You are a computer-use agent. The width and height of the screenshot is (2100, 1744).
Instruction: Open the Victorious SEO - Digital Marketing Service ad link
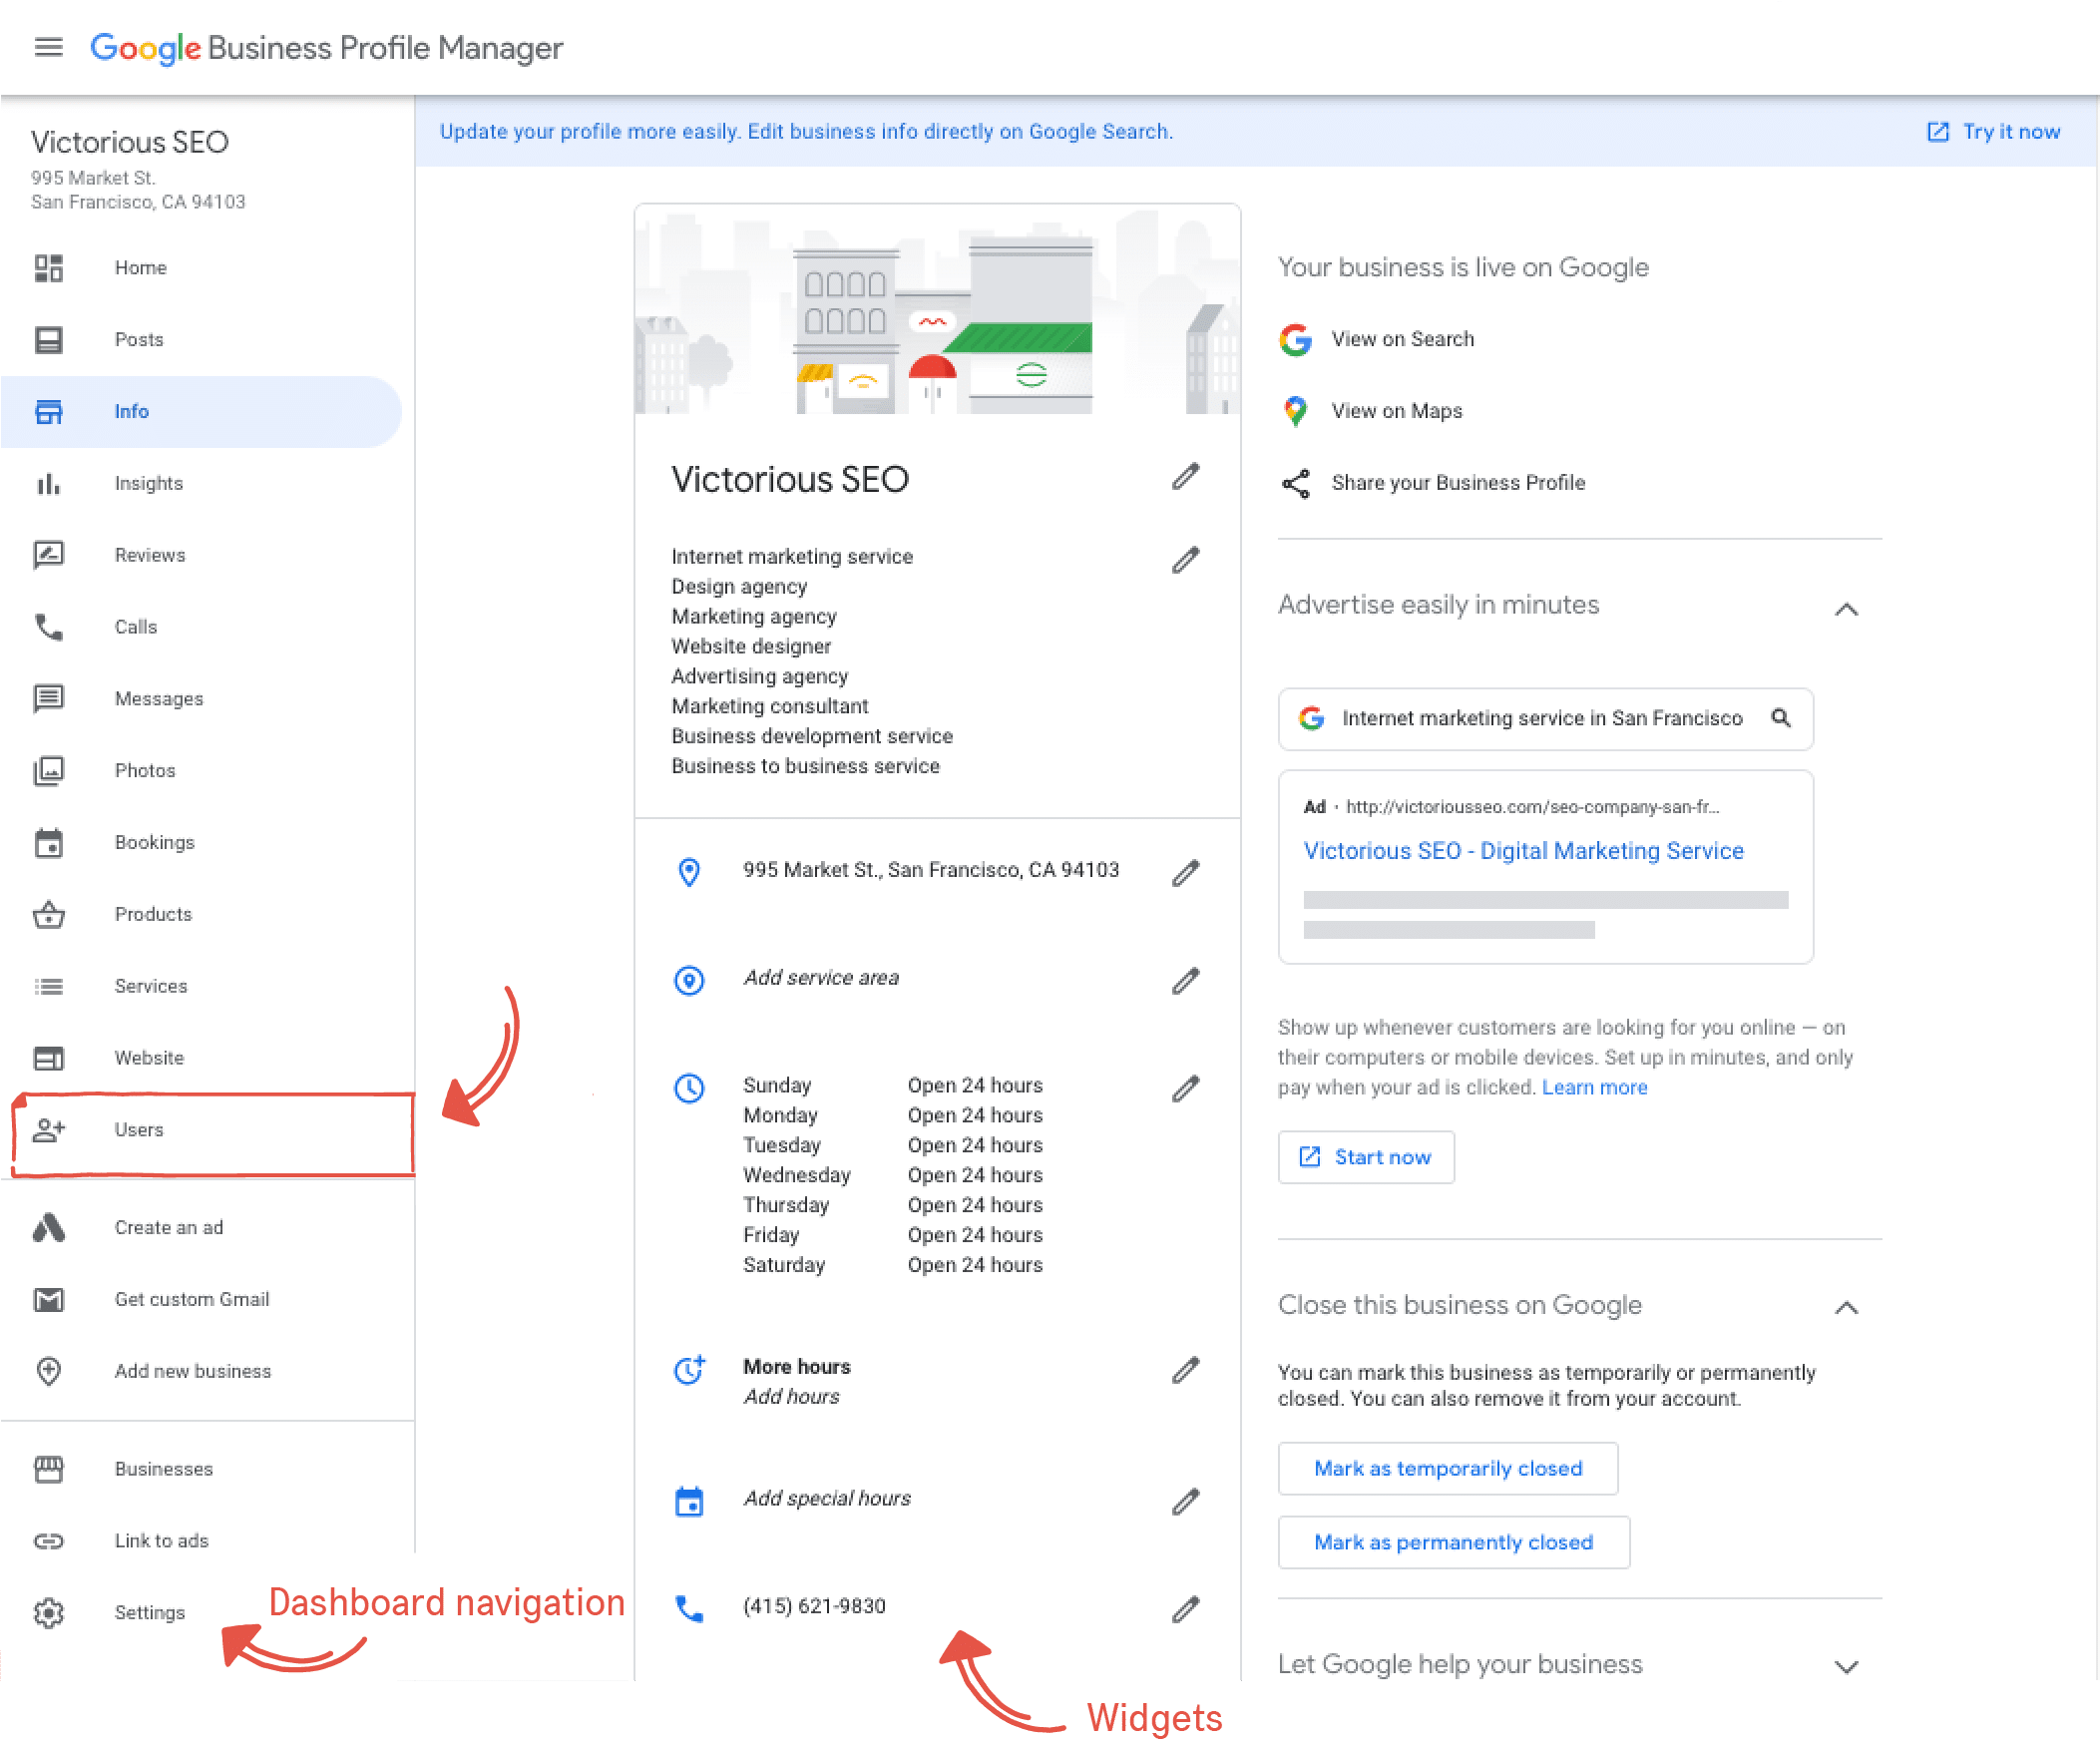pyautogui.click(x=1523, y=851)
